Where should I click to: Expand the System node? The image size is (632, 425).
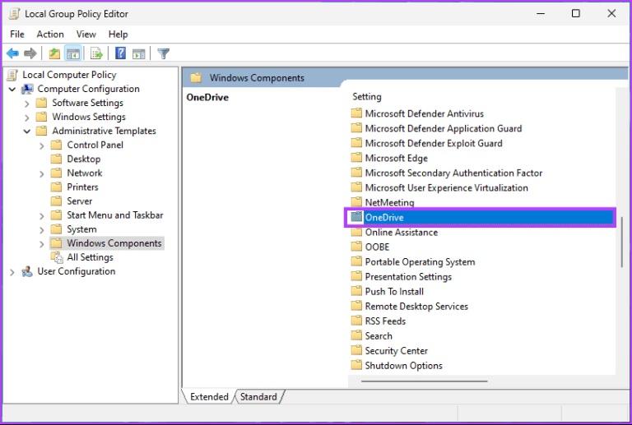41,230
